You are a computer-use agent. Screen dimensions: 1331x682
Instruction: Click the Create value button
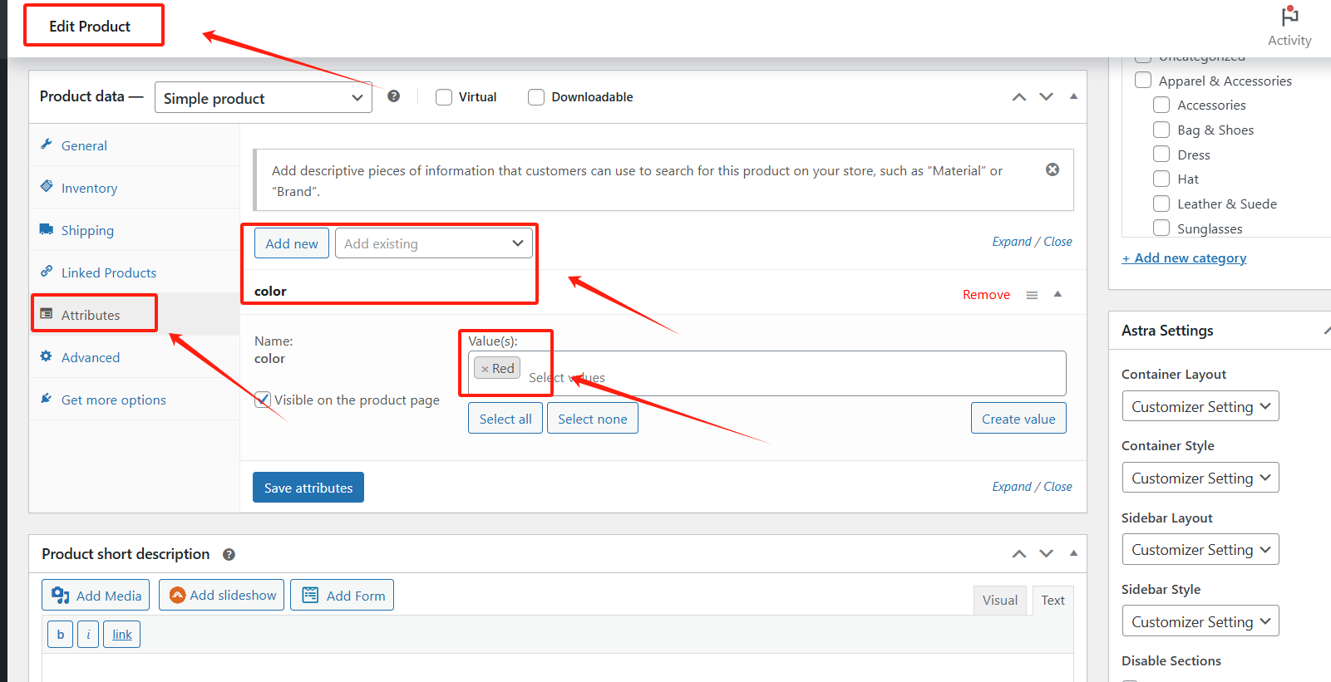tap(1018, 419)
